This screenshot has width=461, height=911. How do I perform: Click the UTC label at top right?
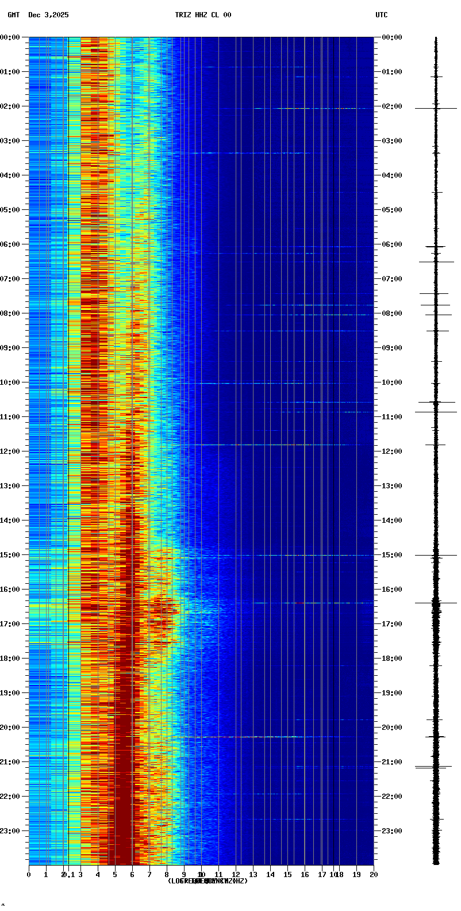click(382, 15)
